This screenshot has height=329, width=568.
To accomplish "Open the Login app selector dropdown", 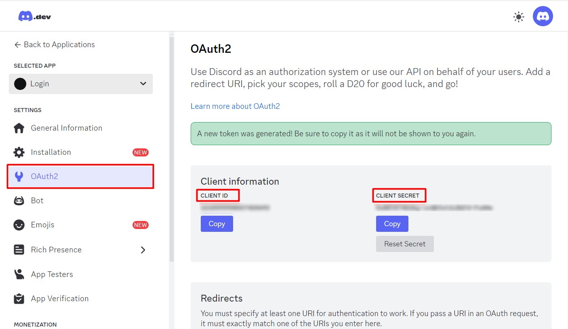I will pos(81,83).
